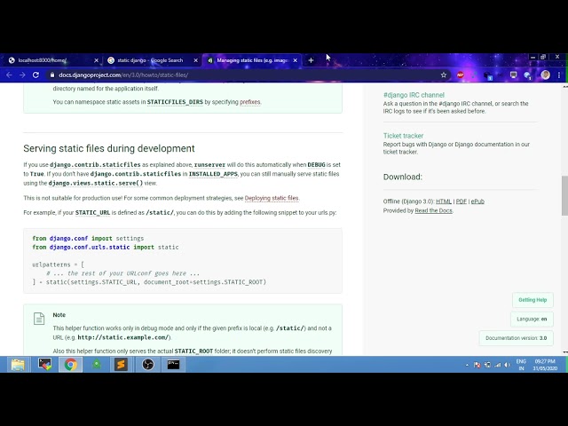Viewport: 568px width, 426px height.
Task: Open the Chrome profile avatar
Action: [x=545, y=75]
